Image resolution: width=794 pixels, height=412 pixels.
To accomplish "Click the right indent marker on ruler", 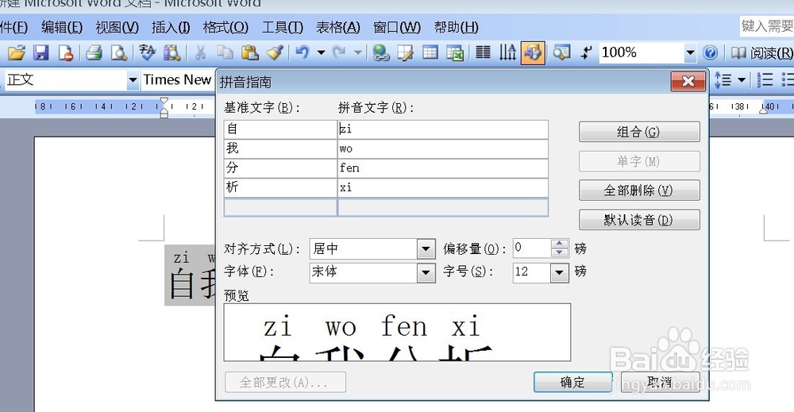I will [764, 109].
